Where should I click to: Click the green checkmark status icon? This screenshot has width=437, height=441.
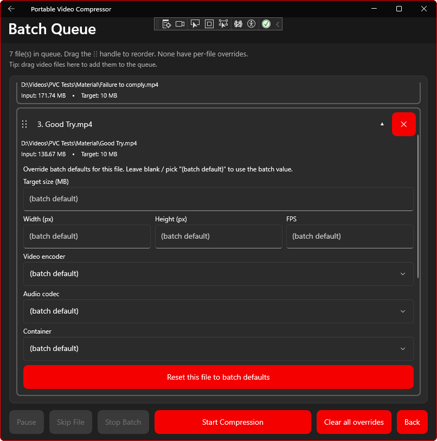[x=266, y=24]
